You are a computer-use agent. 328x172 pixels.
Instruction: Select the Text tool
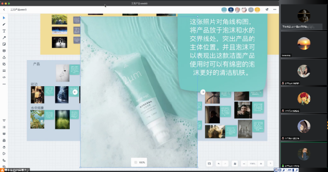(x=4, y=31)
